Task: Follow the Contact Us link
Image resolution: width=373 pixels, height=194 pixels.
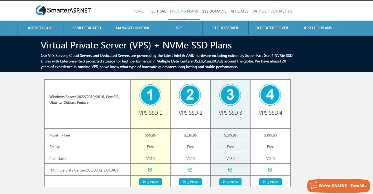Action: click(281, 11)
